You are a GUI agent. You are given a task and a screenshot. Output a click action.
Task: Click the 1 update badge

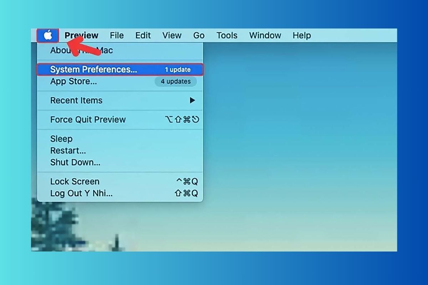click(x=178, y=69)
